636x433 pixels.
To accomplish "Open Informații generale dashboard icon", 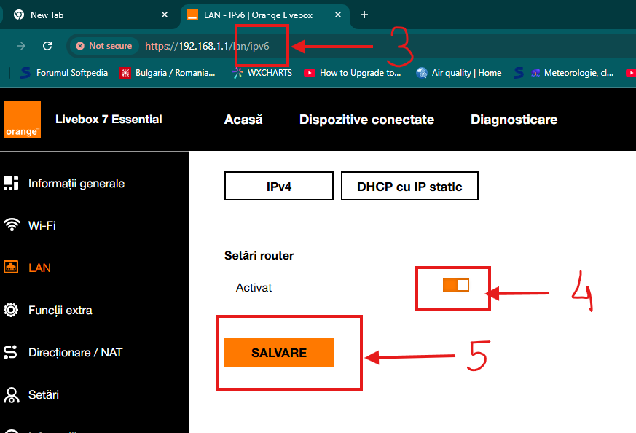I will pos(11,184).
